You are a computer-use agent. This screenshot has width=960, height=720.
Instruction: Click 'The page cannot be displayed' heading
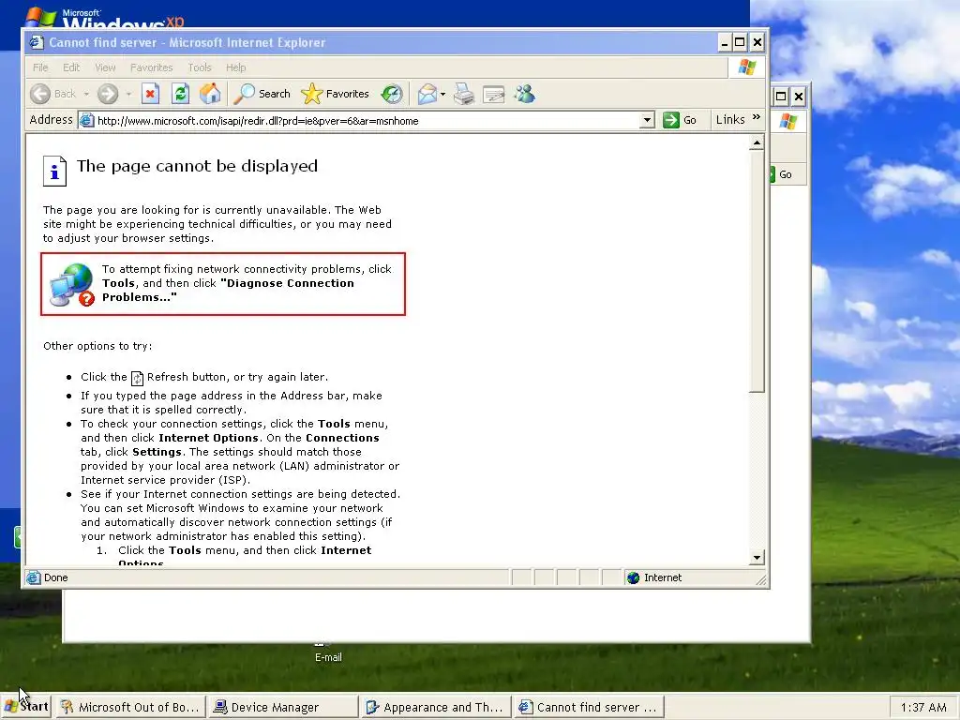(x=197, y=166)
